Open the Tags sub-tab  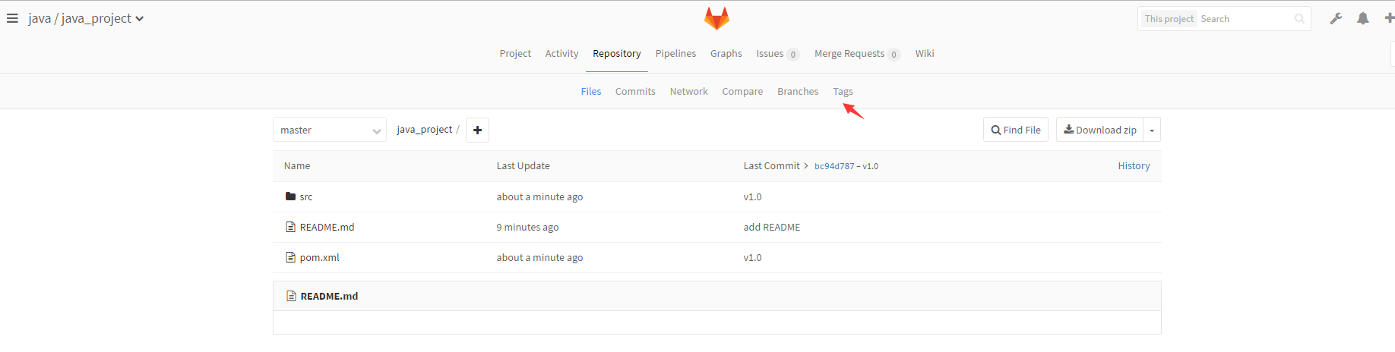point(843,91)
